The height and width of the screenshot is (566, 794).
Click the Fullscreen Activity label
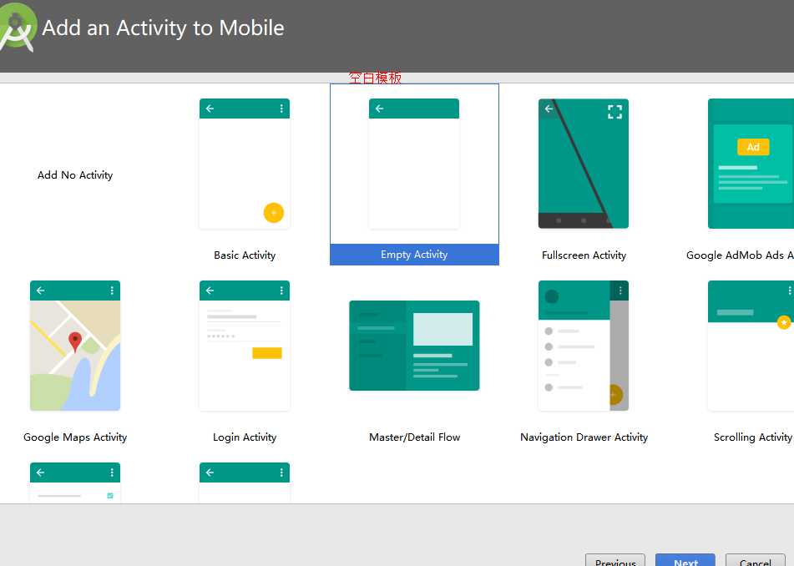(584, 255)
